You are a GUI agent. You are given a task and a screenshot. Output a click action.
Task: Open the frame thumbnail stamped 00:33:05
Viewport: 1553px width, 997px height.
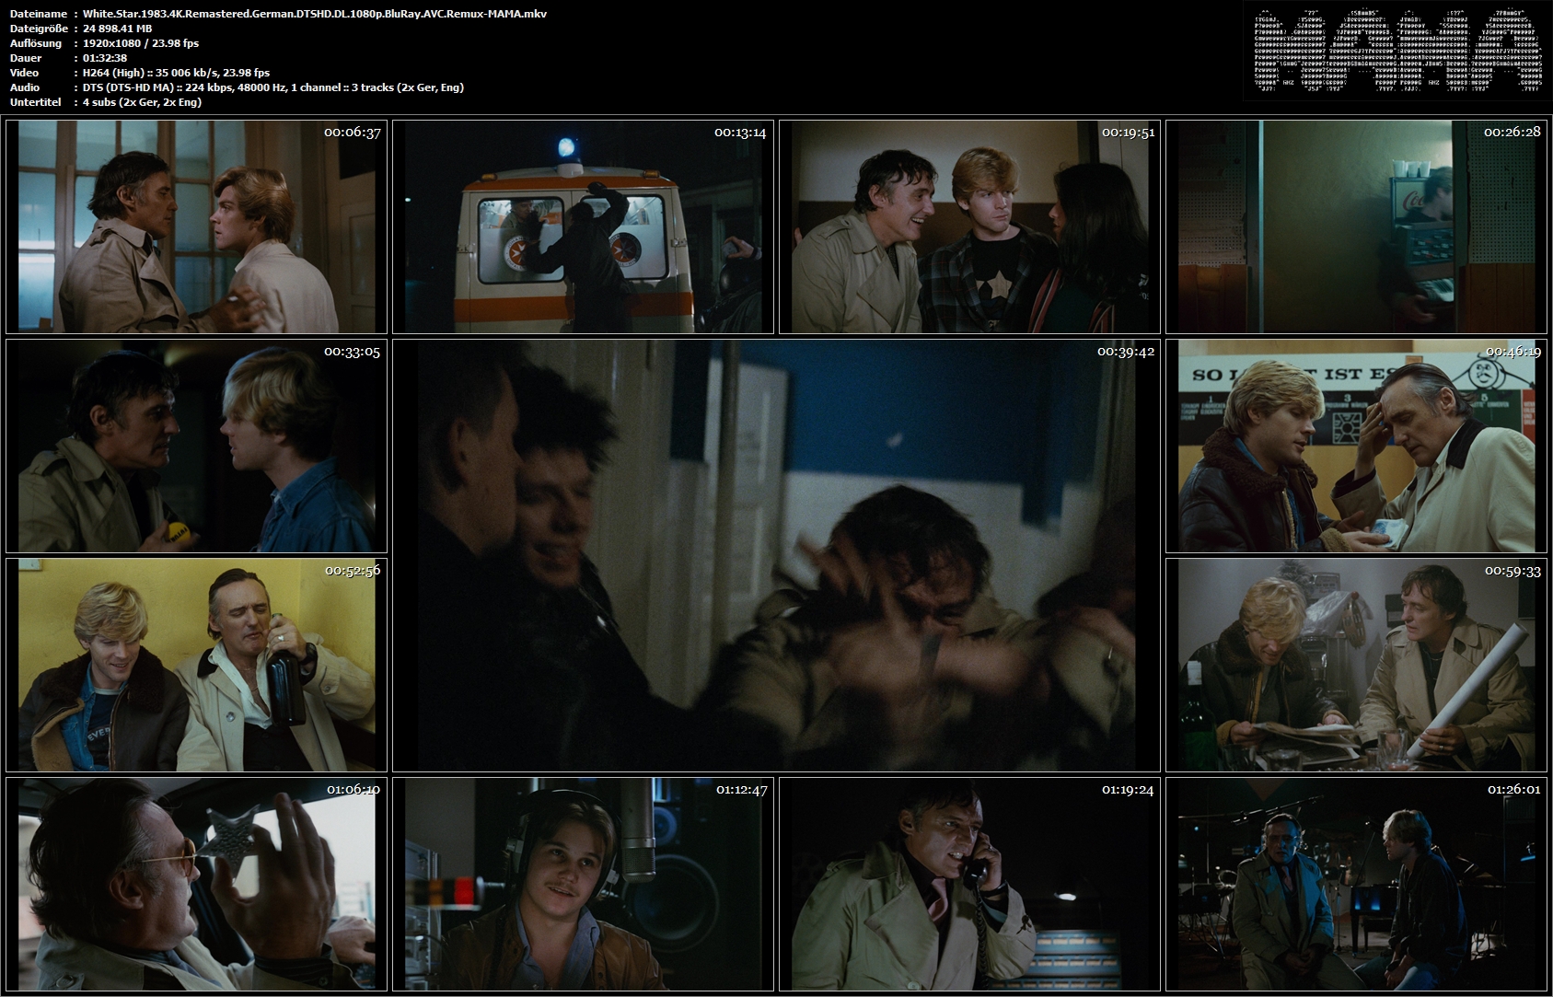pos(196,446)
